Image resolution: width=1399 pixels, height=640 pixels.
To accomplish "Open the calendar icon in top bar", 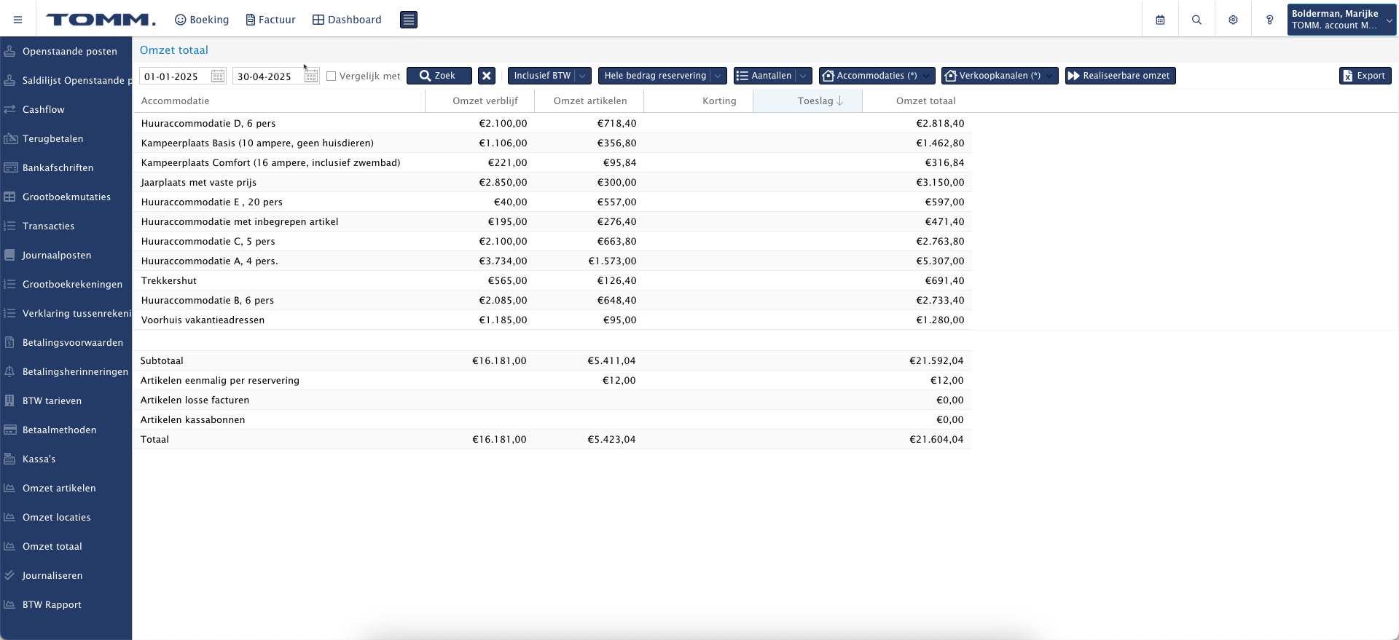I will click(1160, 20).
